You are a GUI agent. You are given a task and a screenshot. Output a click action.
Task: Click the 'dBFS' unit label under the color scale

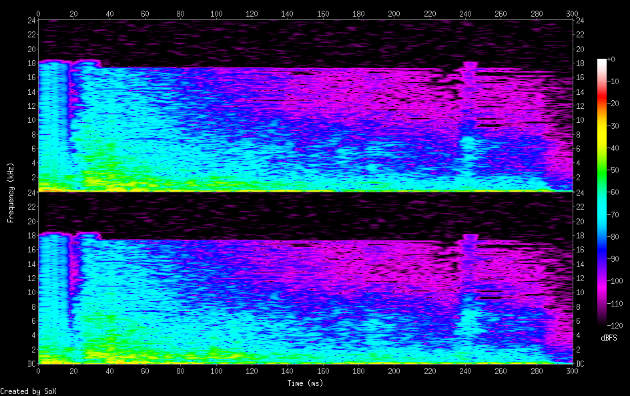pos(609,338)
